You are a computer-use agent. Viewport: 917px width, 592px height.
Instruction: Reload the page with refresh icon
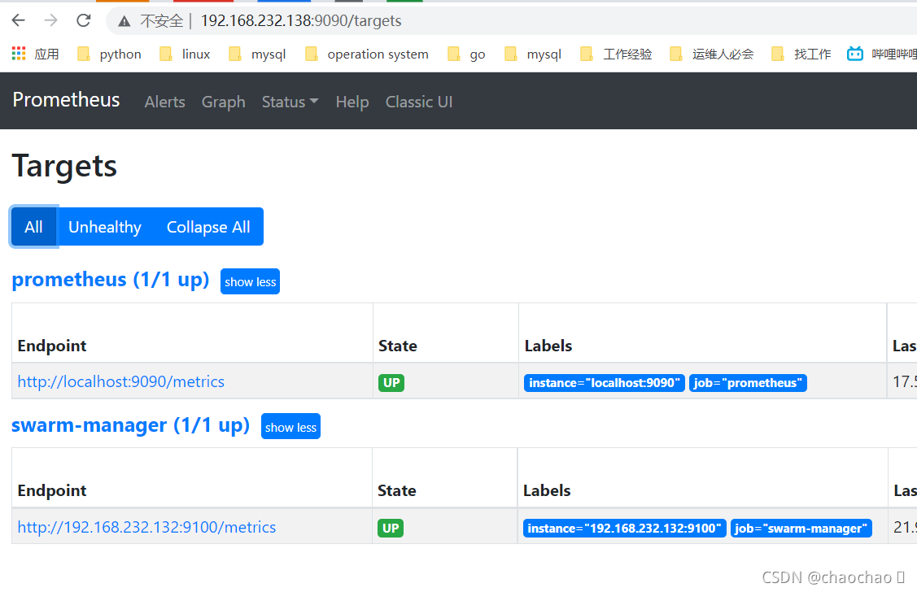tap(84, 20)
